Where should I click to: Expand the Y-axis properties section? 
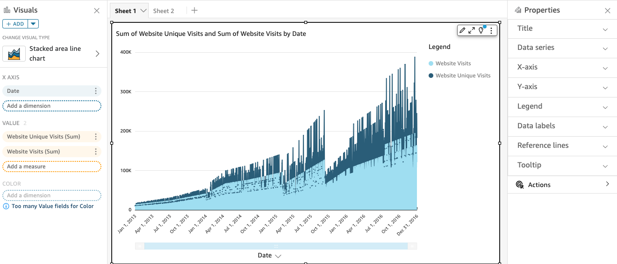pyautogui.click(x=562, y=87)
